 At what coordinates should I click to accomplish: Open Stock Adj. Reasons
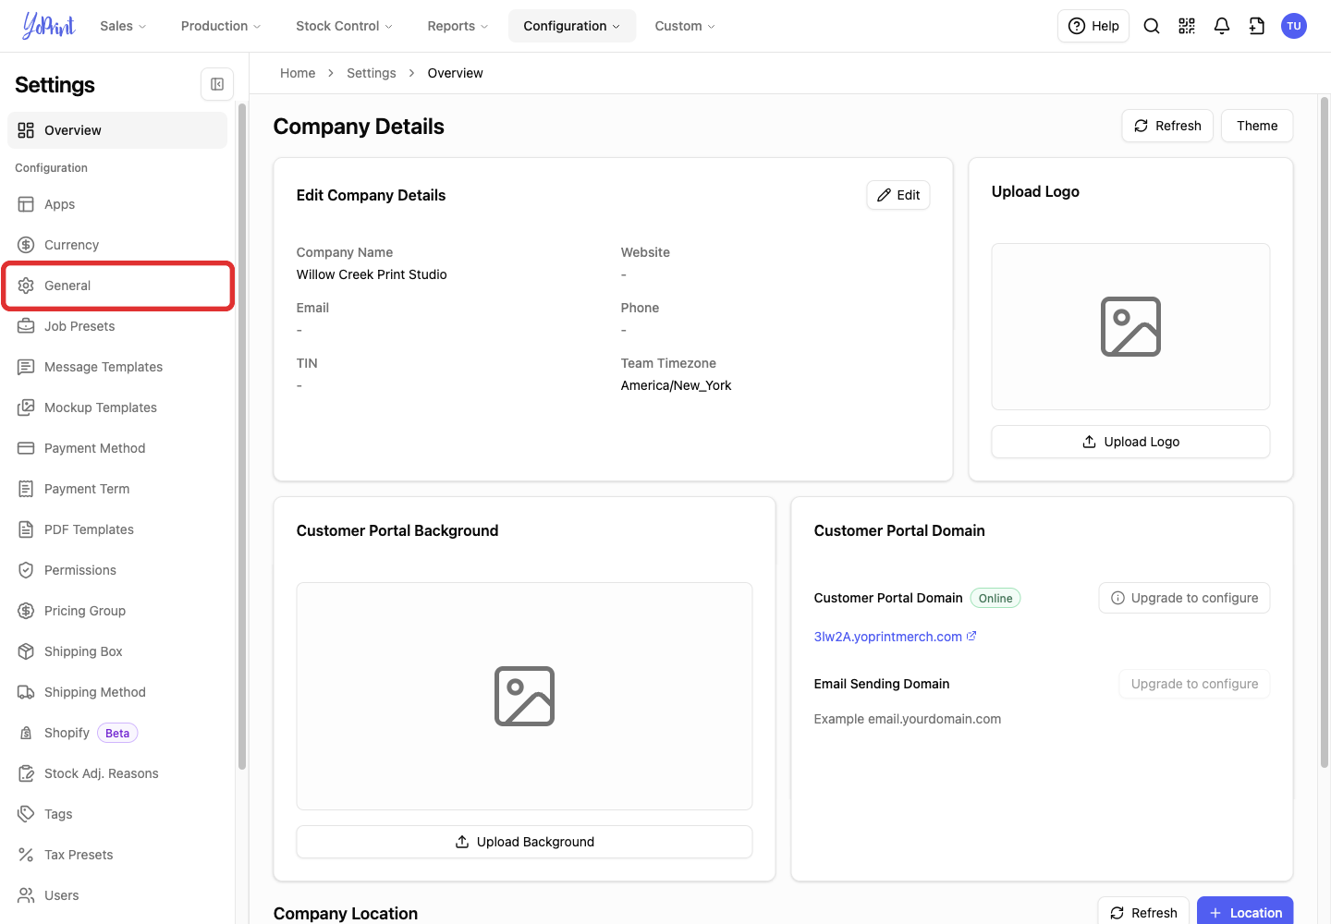click(117, 773)
